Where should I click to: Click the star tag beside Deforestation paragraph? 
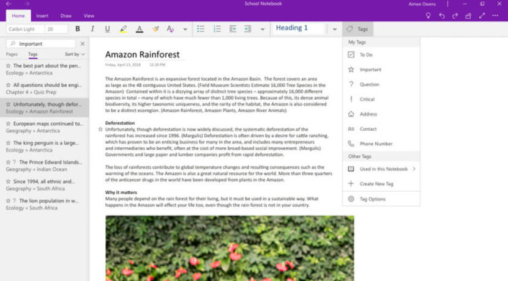pos(100,130)
